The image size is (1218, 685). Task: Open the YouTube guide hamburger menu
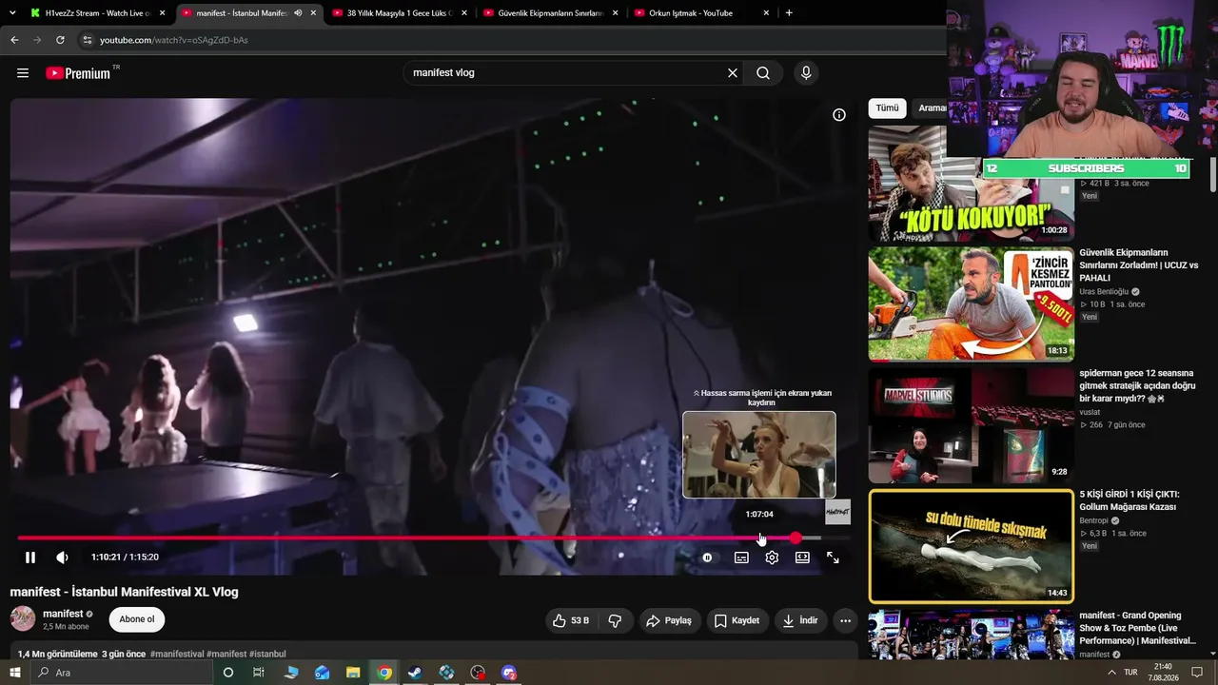(x=23, y=73)
